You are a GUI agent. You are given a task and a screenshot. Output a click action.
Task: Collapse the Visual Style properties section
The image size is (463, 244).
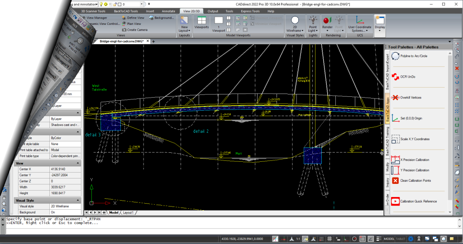(78, 200)
